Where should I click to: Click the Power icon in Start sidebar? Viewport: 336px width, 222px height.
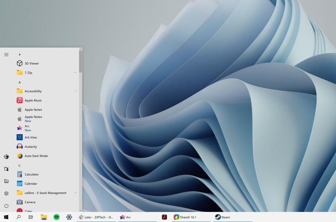point(6,206)
